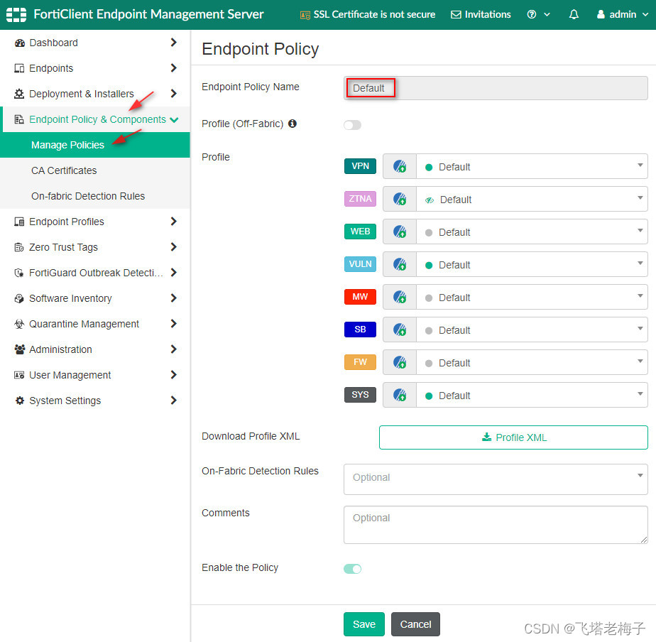
Task: Open the FW profile dropdown
Action: click(532, 362)
